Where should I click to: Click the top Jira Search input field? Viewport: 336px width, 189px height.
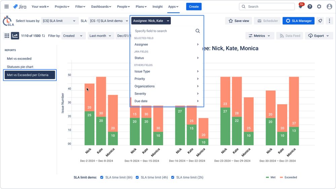coord(267,7)
